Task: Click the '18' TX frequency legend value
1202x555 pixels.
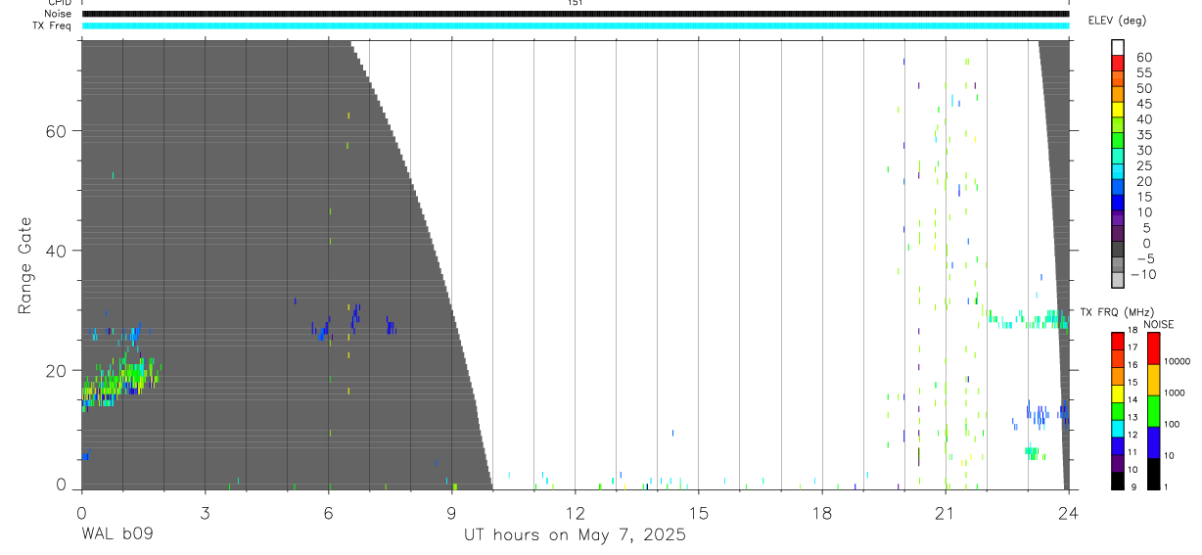Action: point(1132,330)
